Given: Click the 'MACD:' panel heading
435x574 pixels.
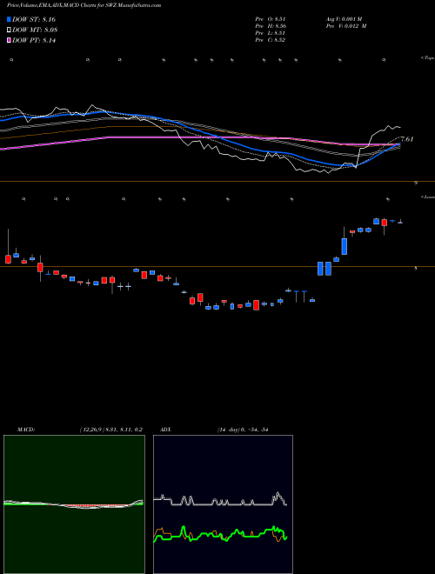Looking at the screenshot, I should [x=25, y=430].
